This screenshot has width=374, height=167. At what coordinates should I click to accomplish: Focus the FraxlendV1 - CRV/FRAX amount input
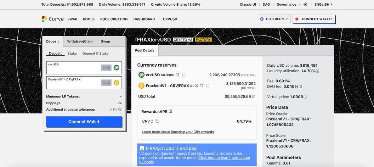tap(84, 83)
